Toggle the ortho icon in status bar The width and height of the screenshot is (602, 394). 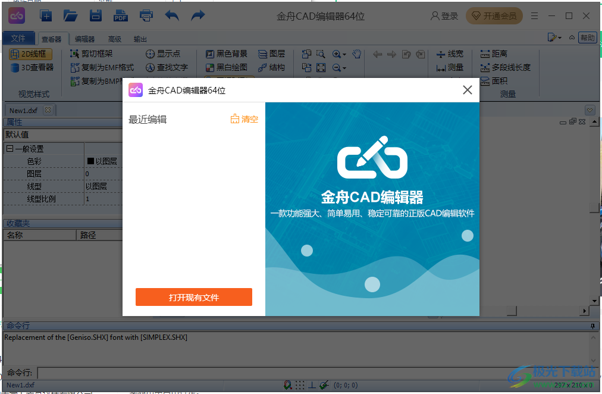pos(312,385)
